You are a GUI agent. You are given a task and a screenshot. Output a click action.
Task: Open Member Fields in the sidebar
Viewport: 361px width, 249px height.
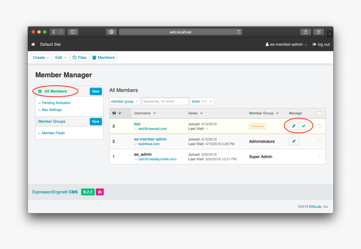point(53,133)
